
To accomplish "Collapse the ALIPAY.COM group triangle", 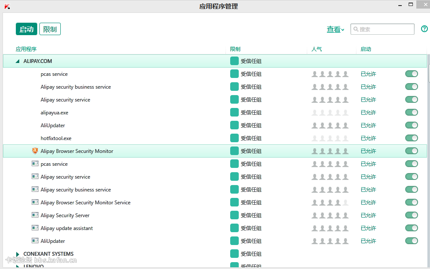I will [x=18, y=61].
